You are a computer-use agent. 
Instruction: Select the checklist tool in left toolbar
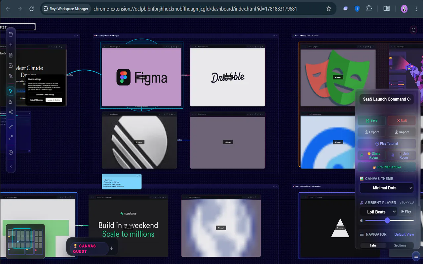11,66
